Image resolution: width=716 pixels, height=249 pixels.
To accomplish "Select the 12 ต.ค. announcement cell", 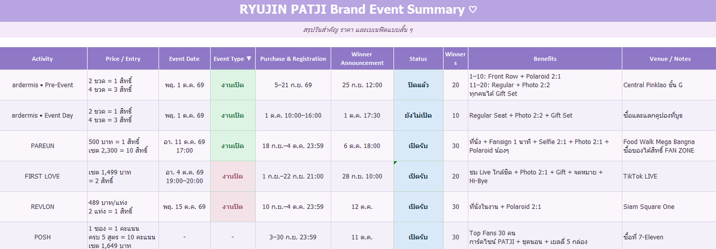I will 362,207.
